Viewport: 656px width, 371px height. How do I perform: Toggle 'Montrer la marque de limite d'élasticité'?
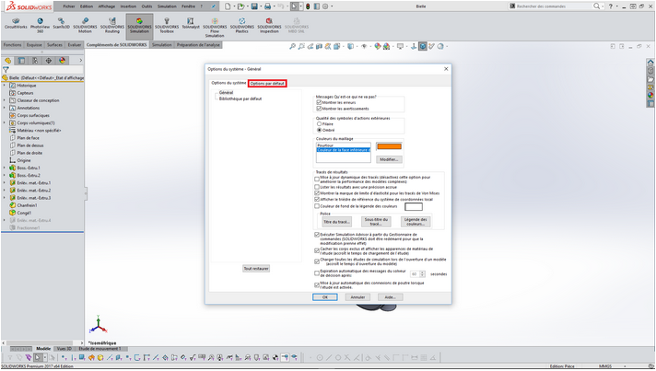tap(317, 193)
